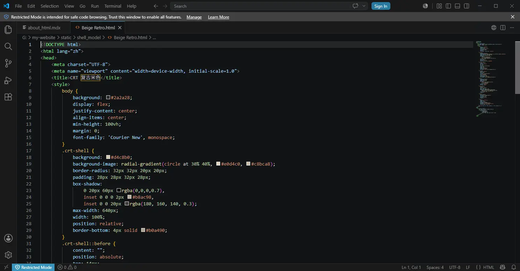
Task: Click the globe icon in editor toolbar
Action: [x=494, y=28]
